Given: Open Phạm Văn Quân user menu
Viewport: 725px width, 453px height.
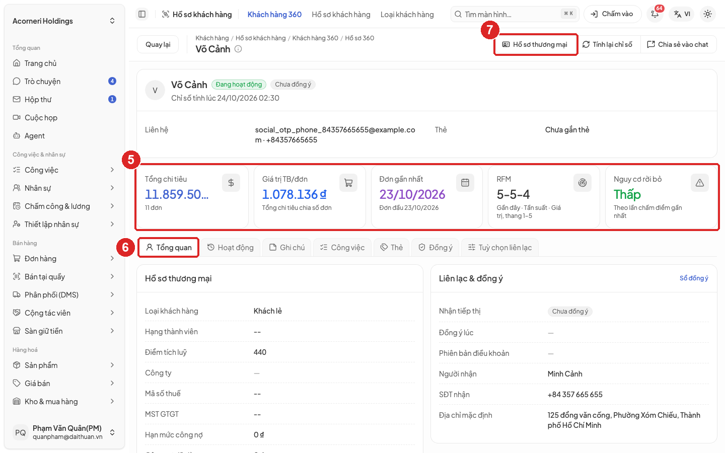Looking at the screenshot, I should 64,432.
